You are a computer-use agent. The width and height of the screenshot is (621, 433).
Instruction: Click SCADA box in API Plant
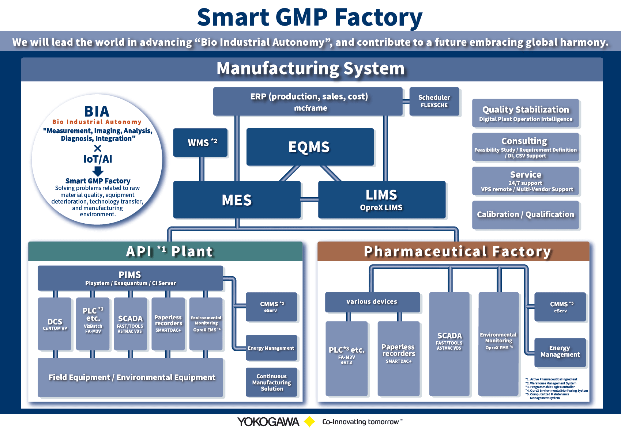[x=131, y=324]
